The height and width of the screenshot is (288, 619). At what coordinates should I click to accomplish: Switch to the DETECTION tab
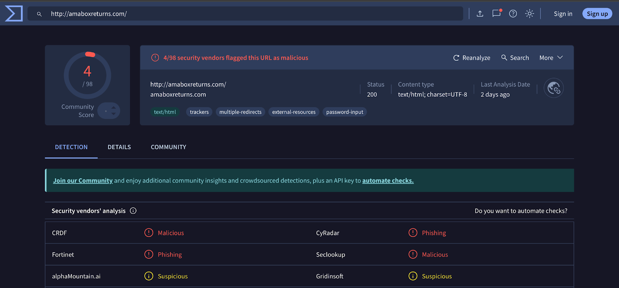(71, 147)
